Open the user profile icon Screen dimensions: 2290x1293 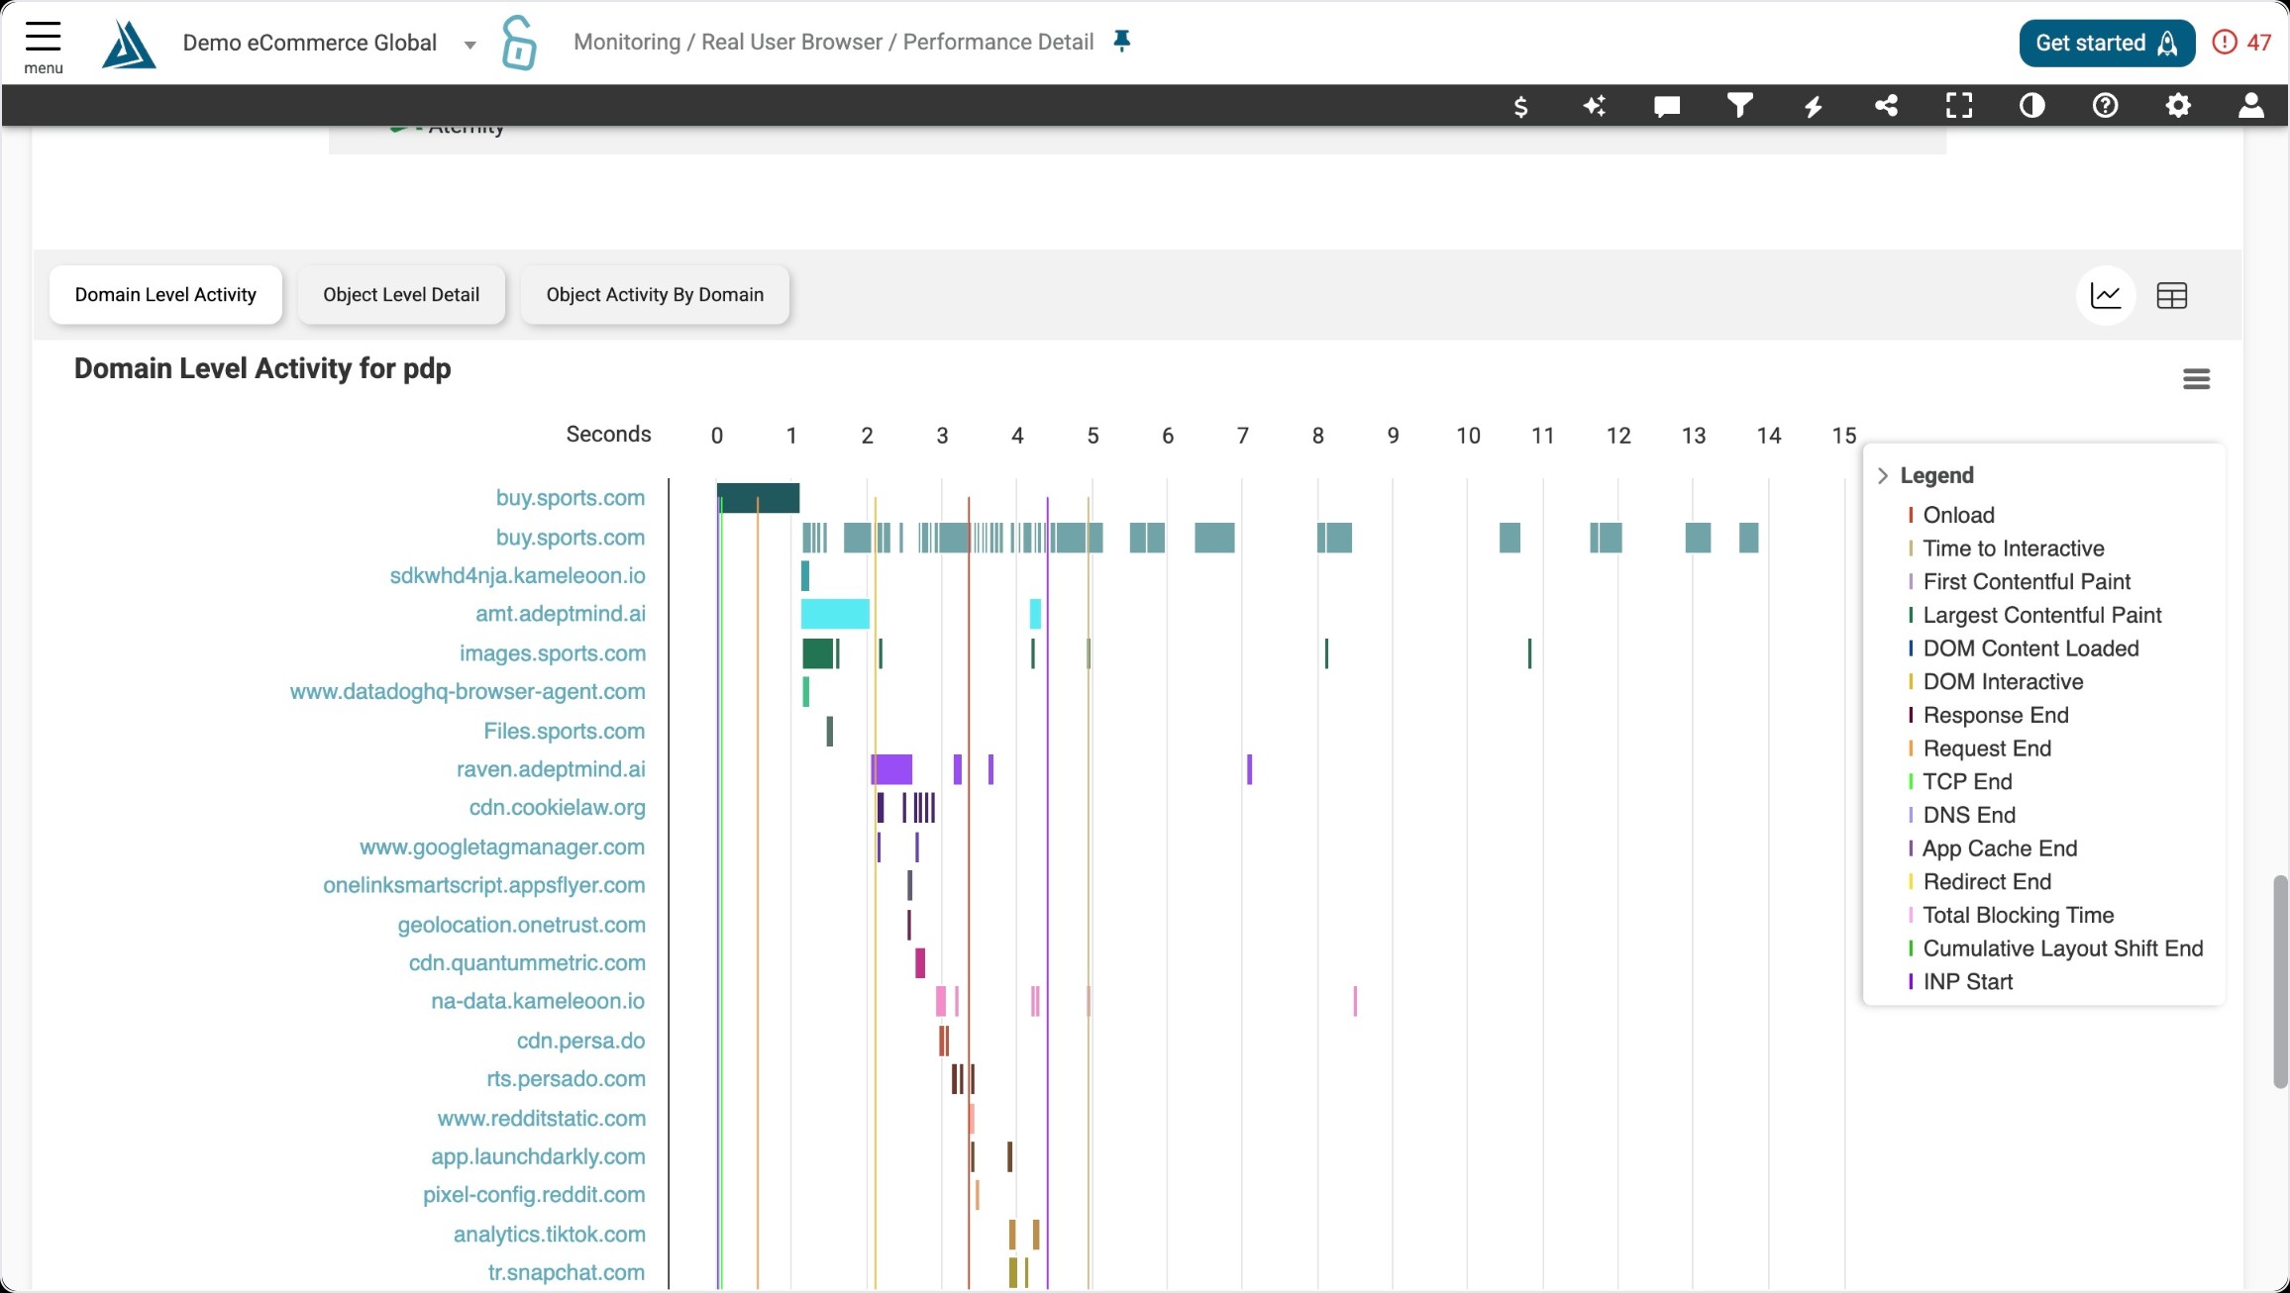(x=2250, y=105)
